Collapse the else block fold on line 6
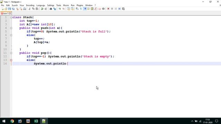This screenshot has height=124, width=221. (11, 35)
